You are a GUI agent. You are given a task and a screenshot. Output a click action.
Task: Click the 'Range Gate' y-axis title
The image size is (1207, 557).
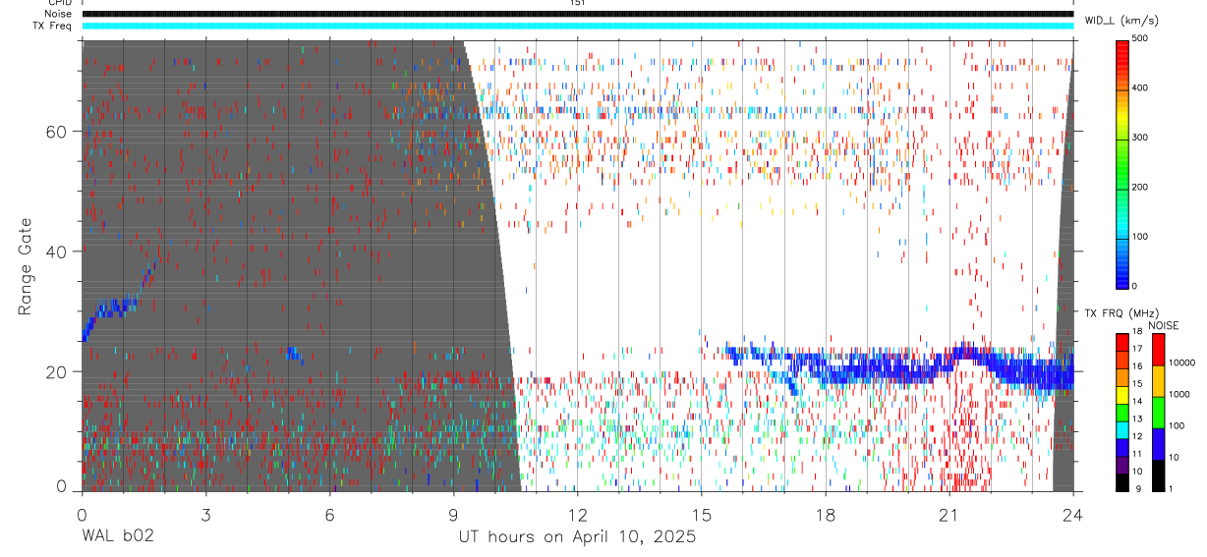(x=25, y=265)
